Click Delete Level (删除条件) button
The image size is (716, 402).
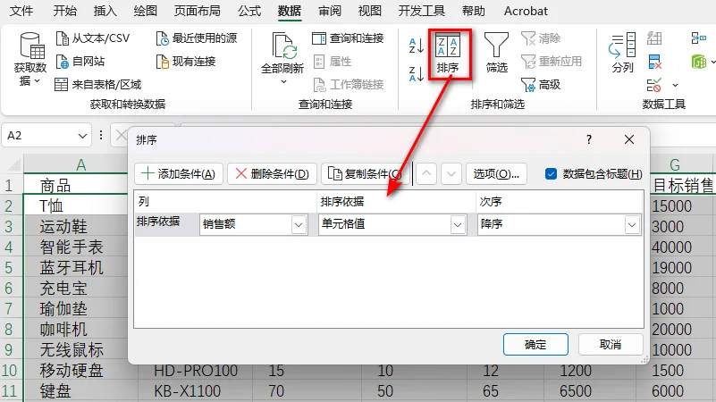[272, 174]
